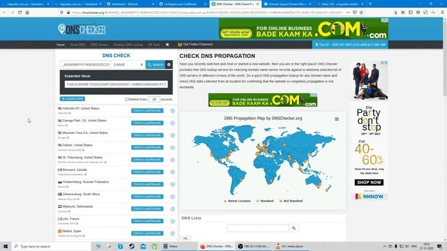Click the Resolved map legend item
The image size is (447, 251).
coord(265,201)
